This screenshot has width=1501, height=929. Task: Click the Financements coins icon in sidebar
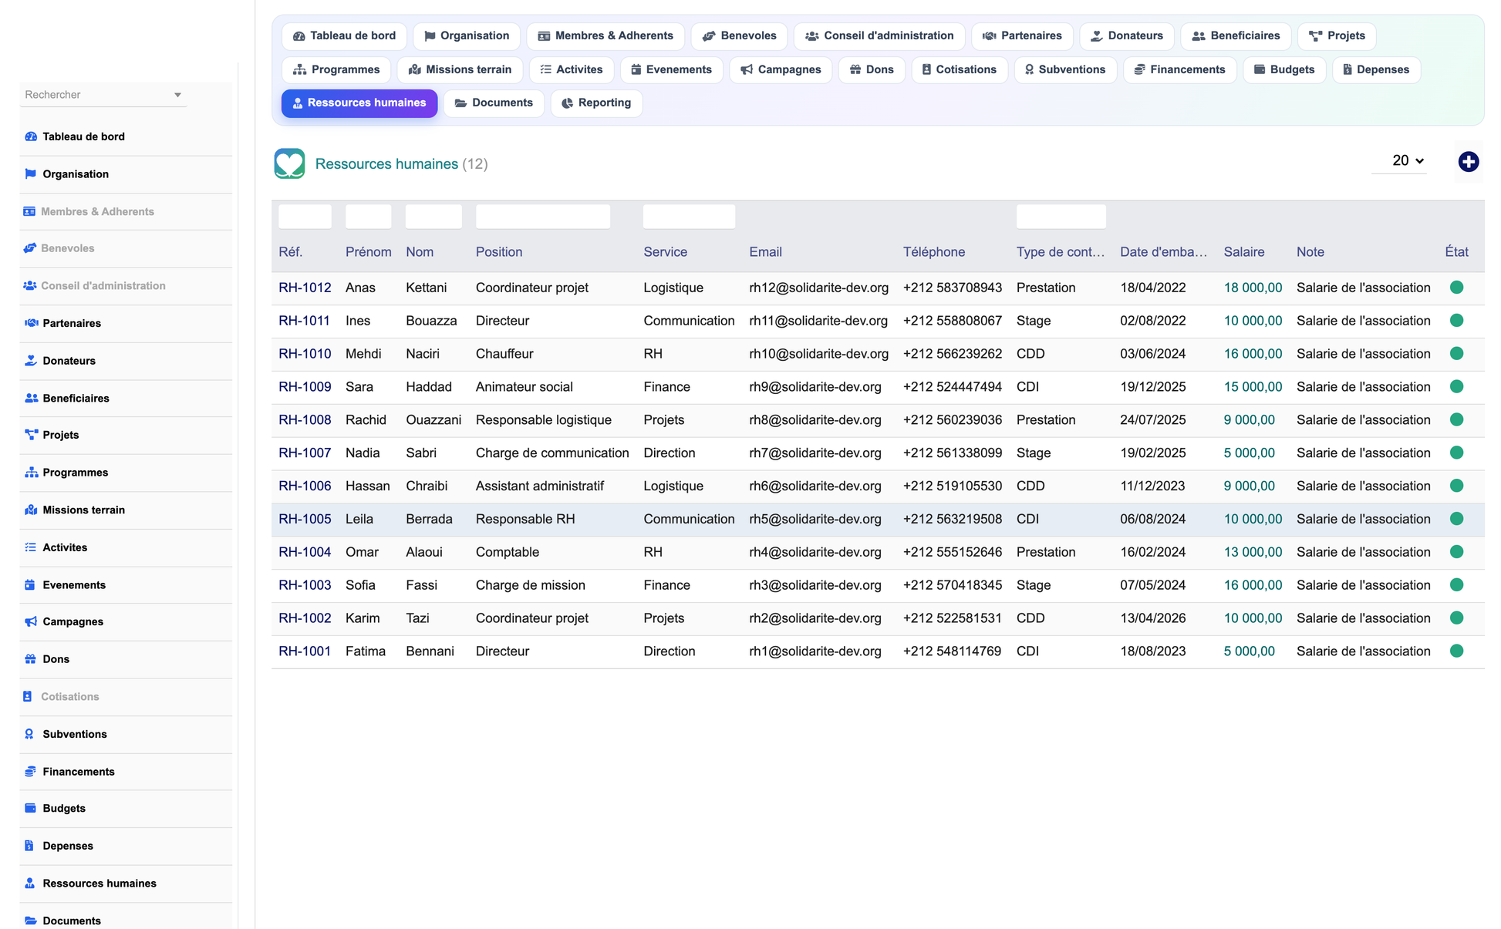pyautogui.click(x=31, y=772)
